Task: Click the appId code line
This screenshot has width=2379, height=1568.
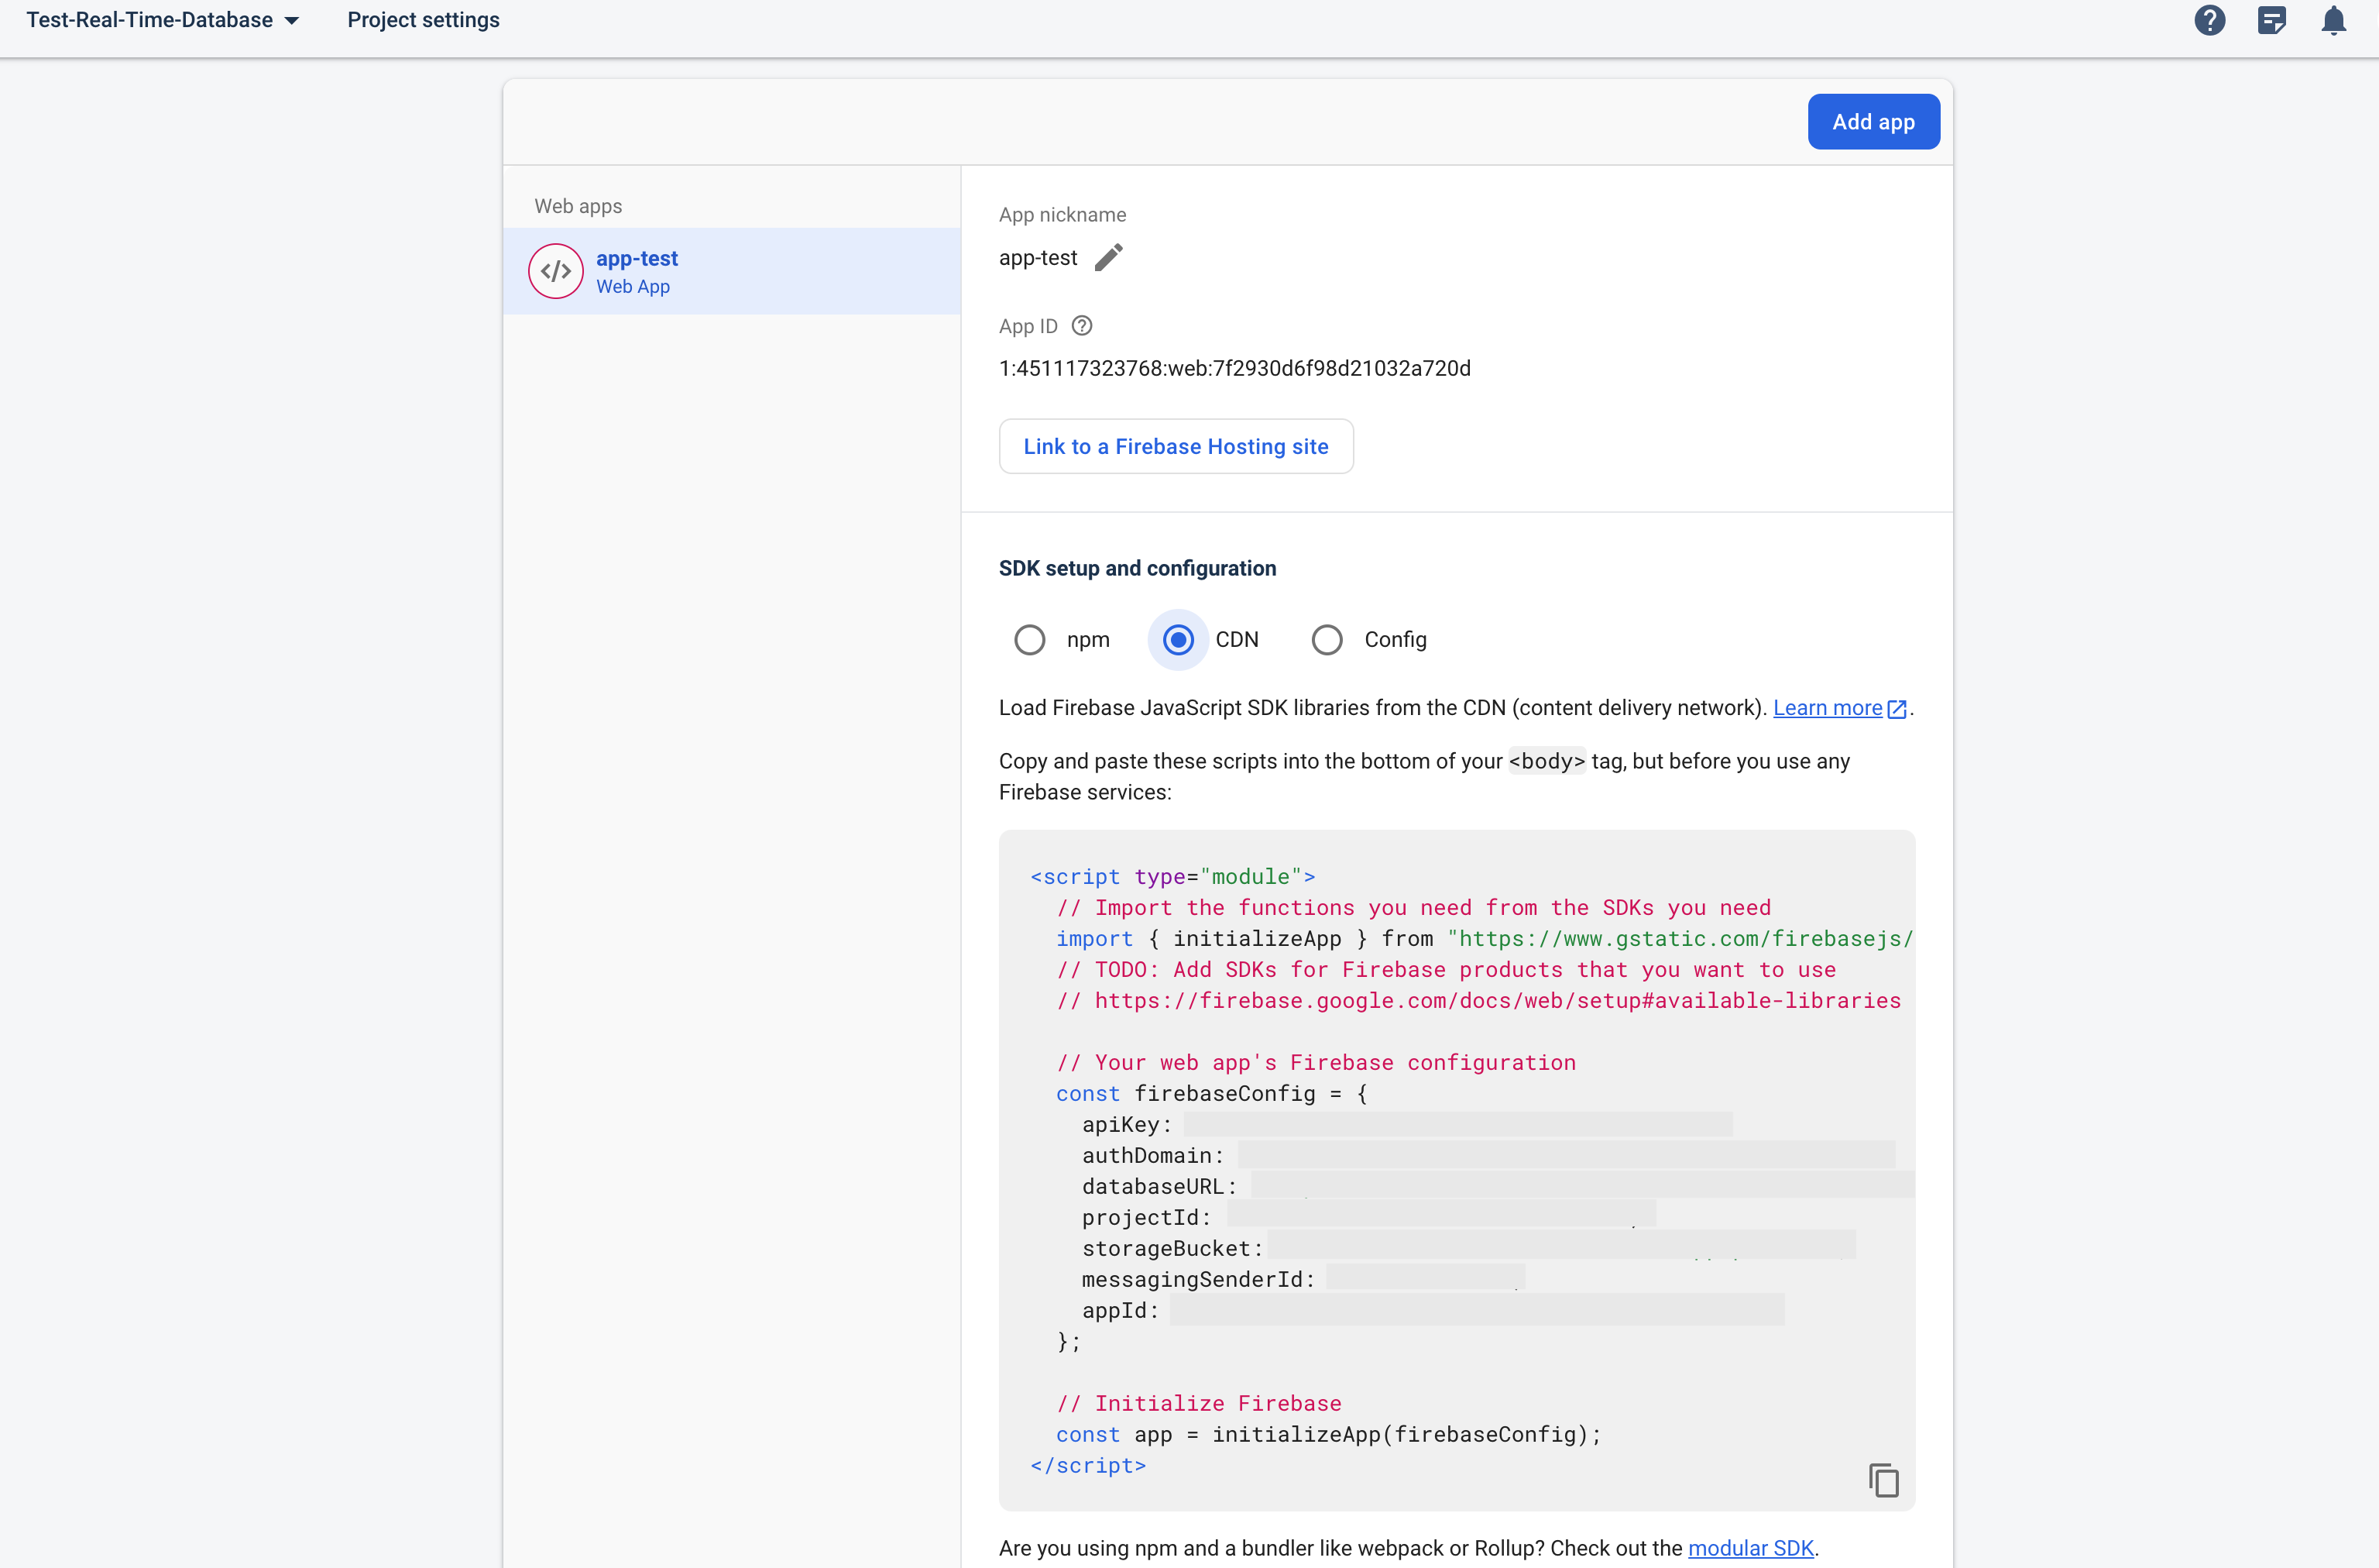Action: 1433,1310
